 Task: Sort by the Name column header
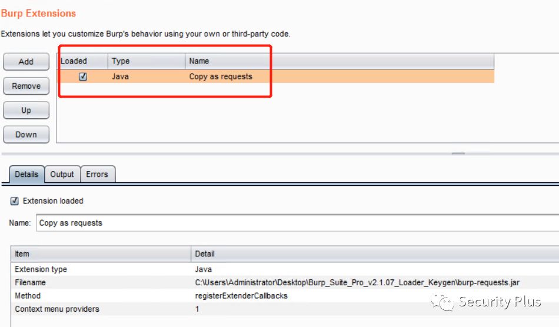pyautogui.click(x=340, y=61)
